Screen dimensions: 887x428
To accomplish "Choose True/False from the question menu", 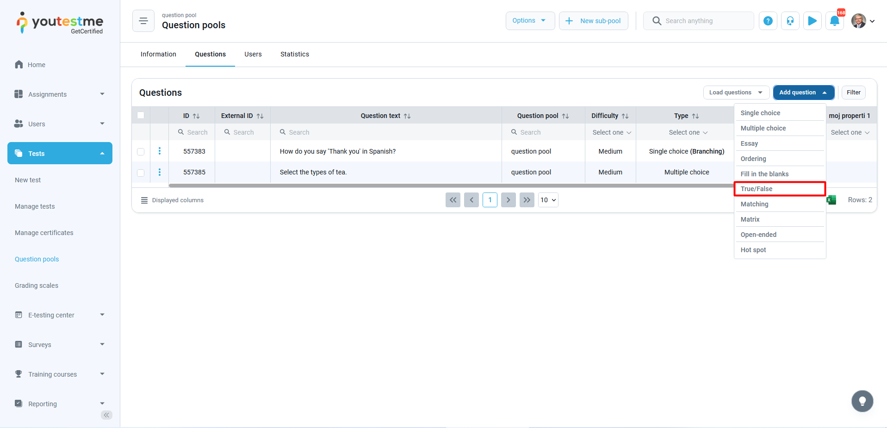I will (x=780, y=189).
